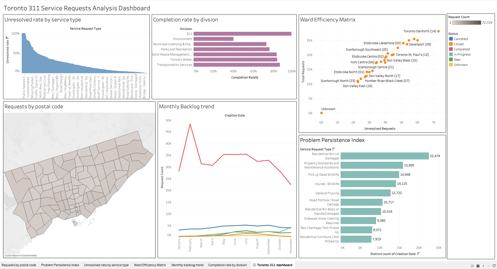Image resolution: width=497 pixels, height=269 pixels.
Task: Open the Ward Efficiency Matrix tab
Action: (x=150, y=265)
